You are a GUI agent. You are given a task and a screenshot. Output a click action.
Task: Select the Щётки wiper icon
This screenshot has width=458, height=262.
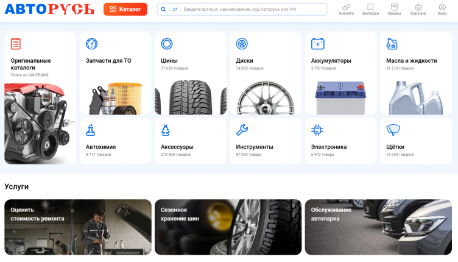coord(393,130)
